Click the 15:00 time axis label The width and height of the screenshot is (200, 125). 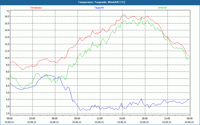click(122, 118)
